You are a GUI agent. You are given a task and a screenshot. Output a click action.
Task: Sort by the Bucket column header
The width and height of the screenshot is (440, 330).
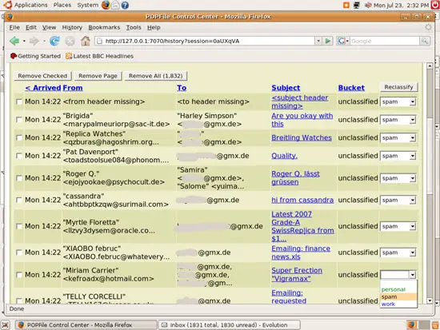click(x=351, y=88)
